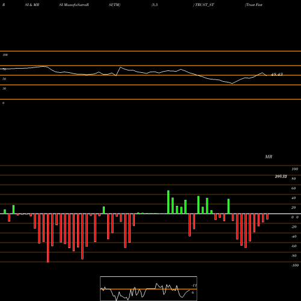Click the MR axis label 80
The height and width of the screenshot is (301, 301).
(294, 179)
